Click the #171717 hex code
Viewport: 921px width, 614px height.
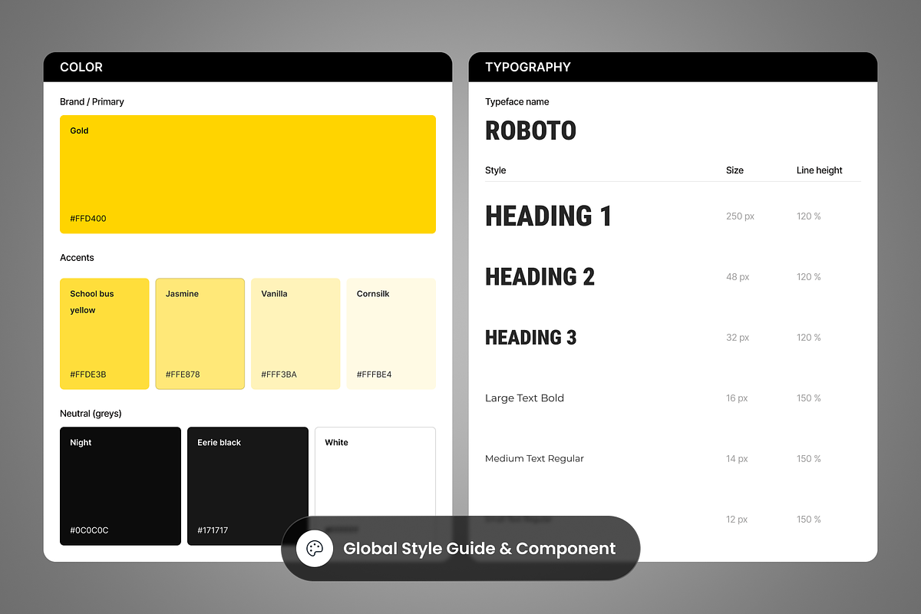[x=213, y=530]
